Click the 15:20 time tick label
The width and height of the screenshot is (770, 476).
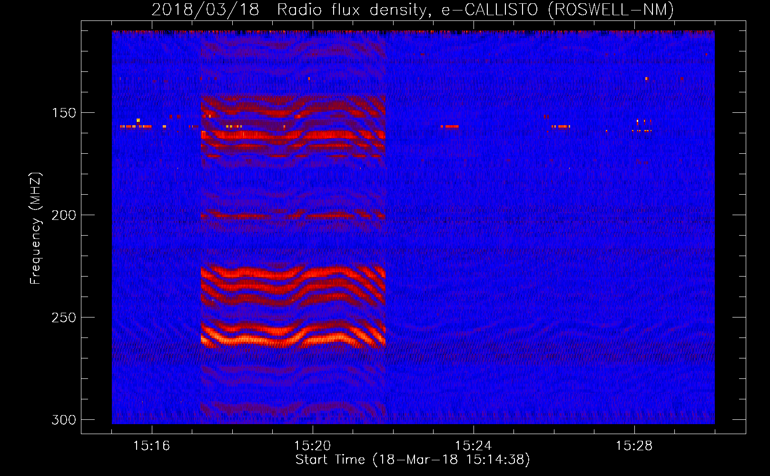(x=313, y=446)
